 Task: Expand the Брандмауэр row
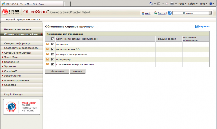tap(48, 59)
